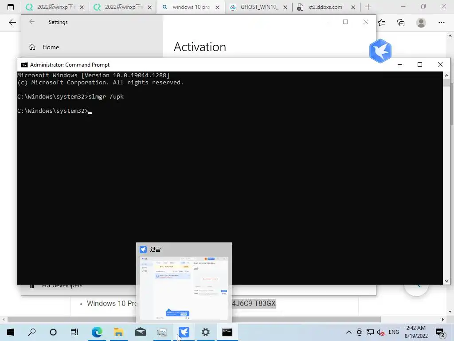Screen dimensions: 454x341
Task: Click back arrow in Settings window
Action: (32, 22)
